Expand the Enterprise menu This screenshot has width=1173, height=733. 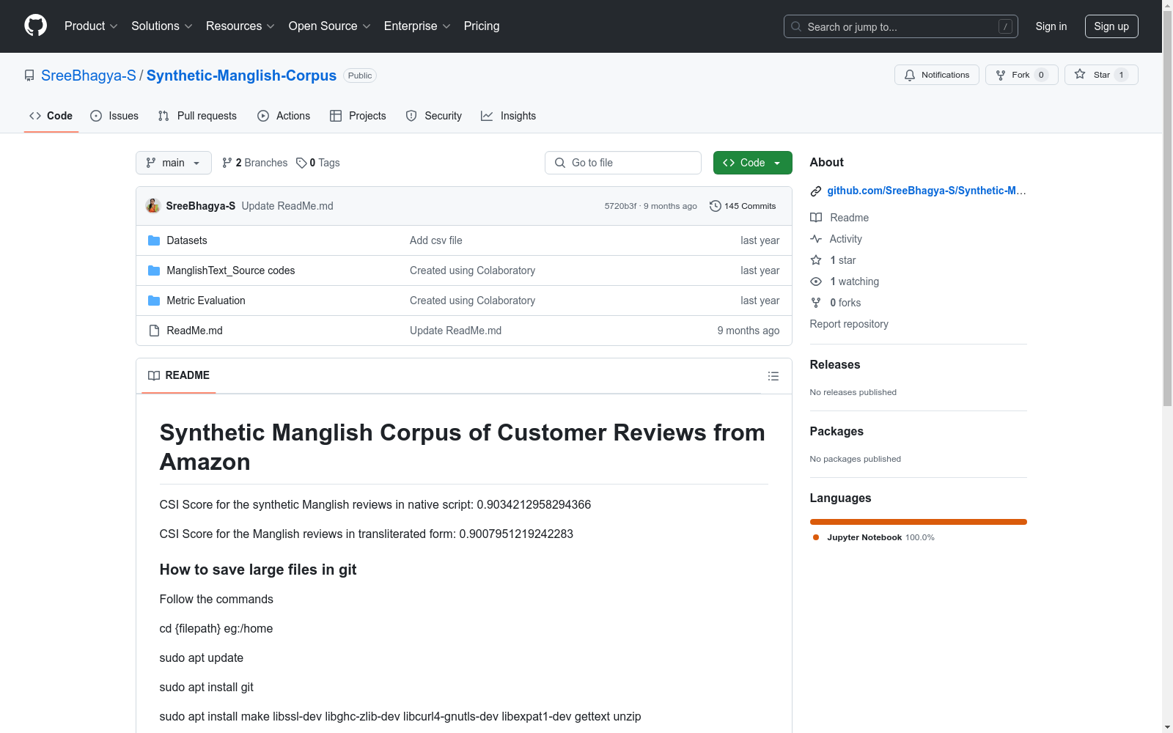[x=417, y=26]
